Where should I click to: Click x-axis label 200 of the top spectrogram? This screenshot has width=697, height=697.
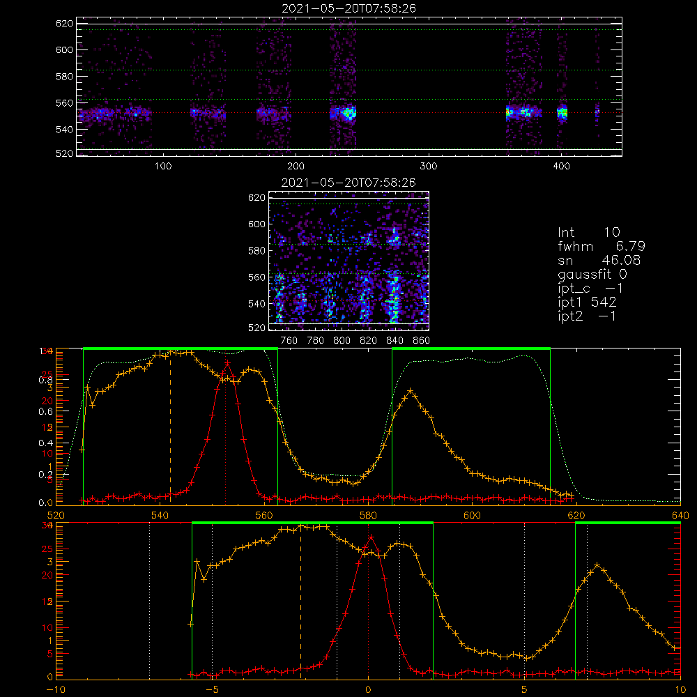click(296, 167)
